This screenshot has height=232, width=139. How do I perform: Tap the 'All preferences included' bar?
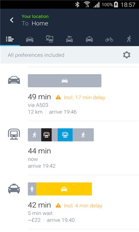69,55
